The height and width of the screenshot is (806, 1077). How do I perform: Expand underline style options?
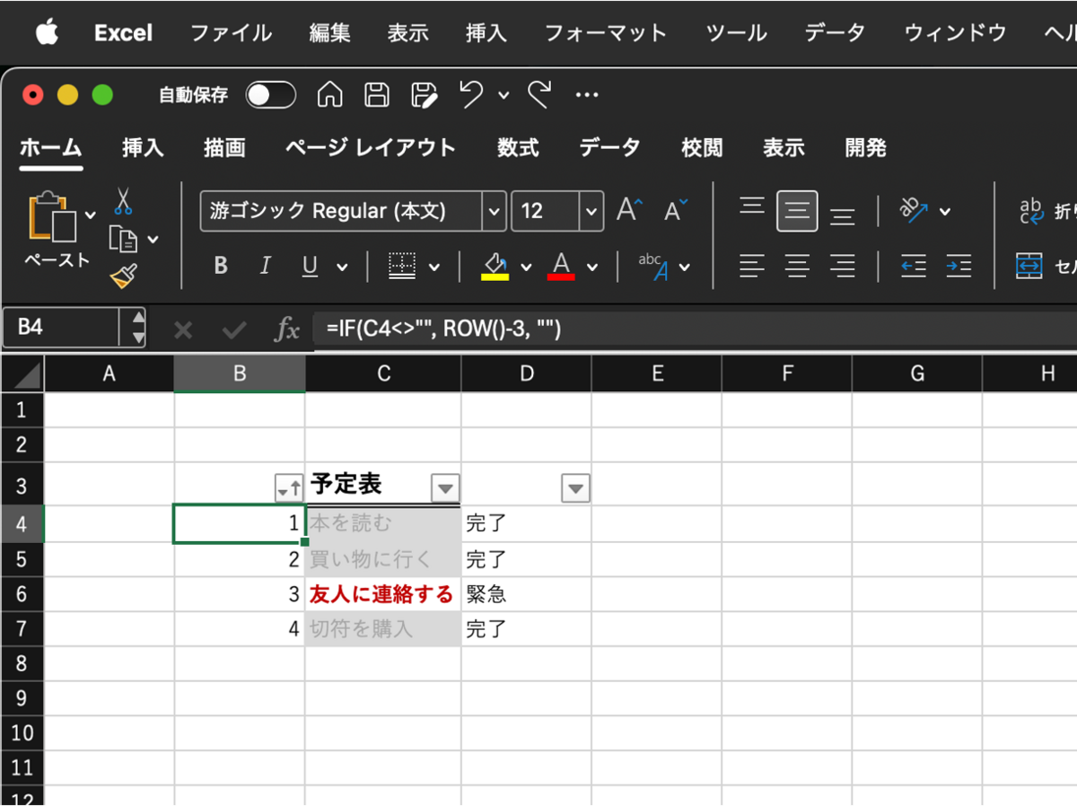[342, 267]
